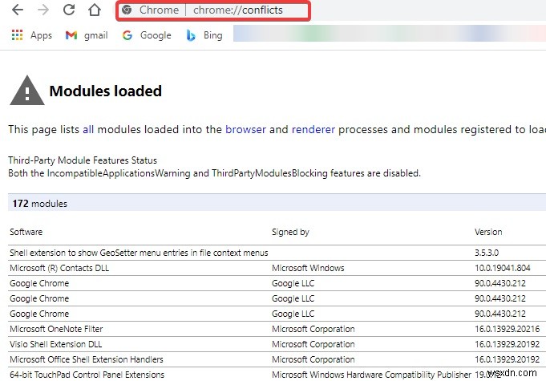Image resolution: width=546 pixels, height=381 pixels.
Task: Click the 172 modules count bar
Action: [277, 204]
